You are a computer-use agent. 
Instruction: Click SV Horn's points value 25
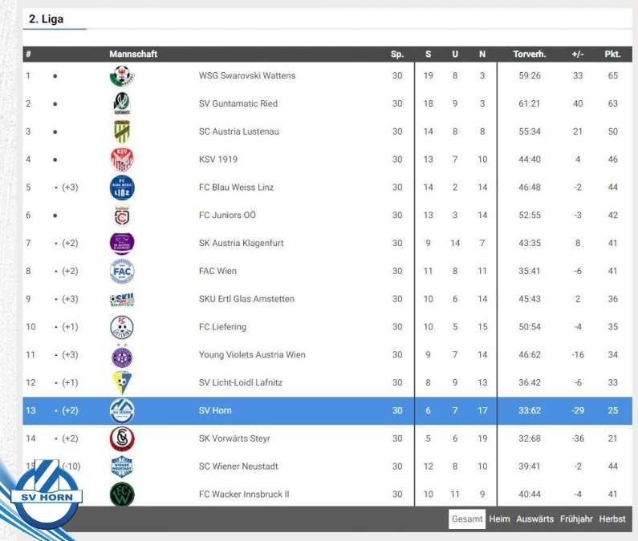[x=613, y=410]
